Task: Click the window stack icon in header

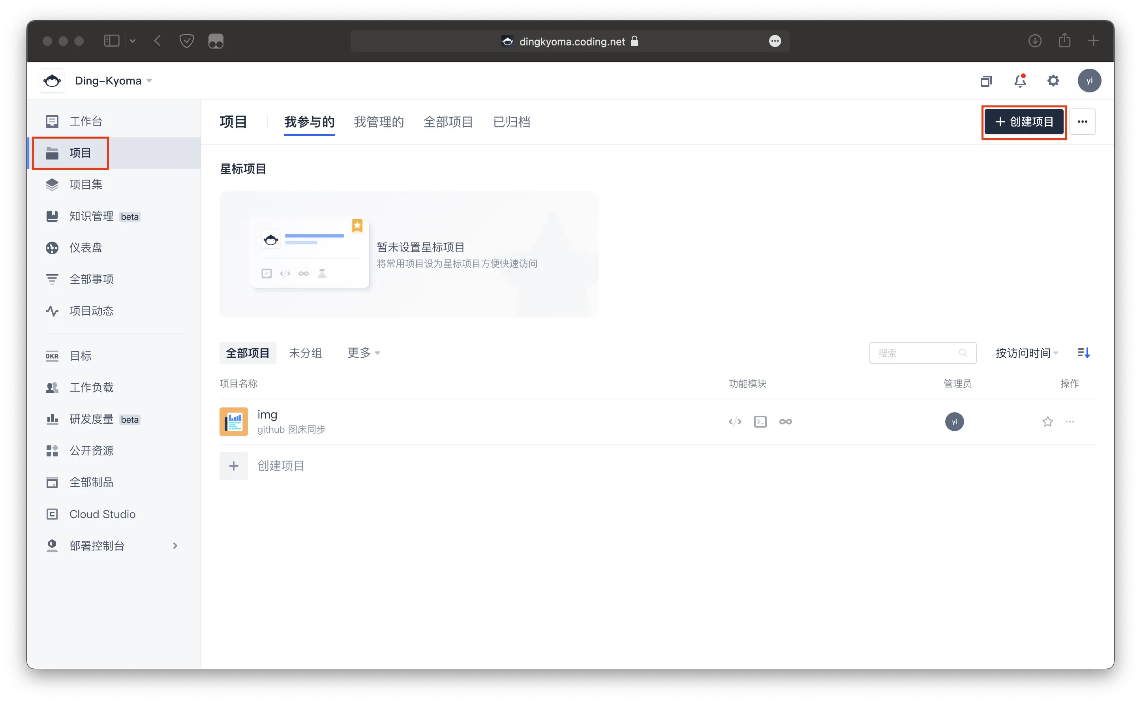Action: [986, 81]
